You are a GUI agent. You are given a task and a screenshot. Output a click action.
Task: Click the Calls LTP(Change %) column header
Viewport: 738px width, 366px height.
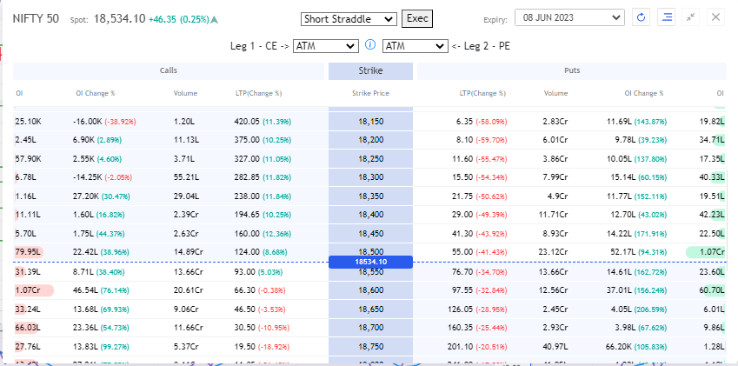click(258, 93)
